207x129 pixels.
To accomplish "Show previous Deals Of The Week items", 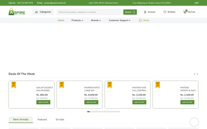I will [195, 74].
